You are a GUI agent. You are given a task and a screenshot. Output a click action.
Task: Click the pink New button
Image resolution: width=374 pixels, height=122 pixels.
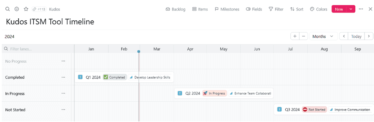pyautogui.click(x=339, y=9)
